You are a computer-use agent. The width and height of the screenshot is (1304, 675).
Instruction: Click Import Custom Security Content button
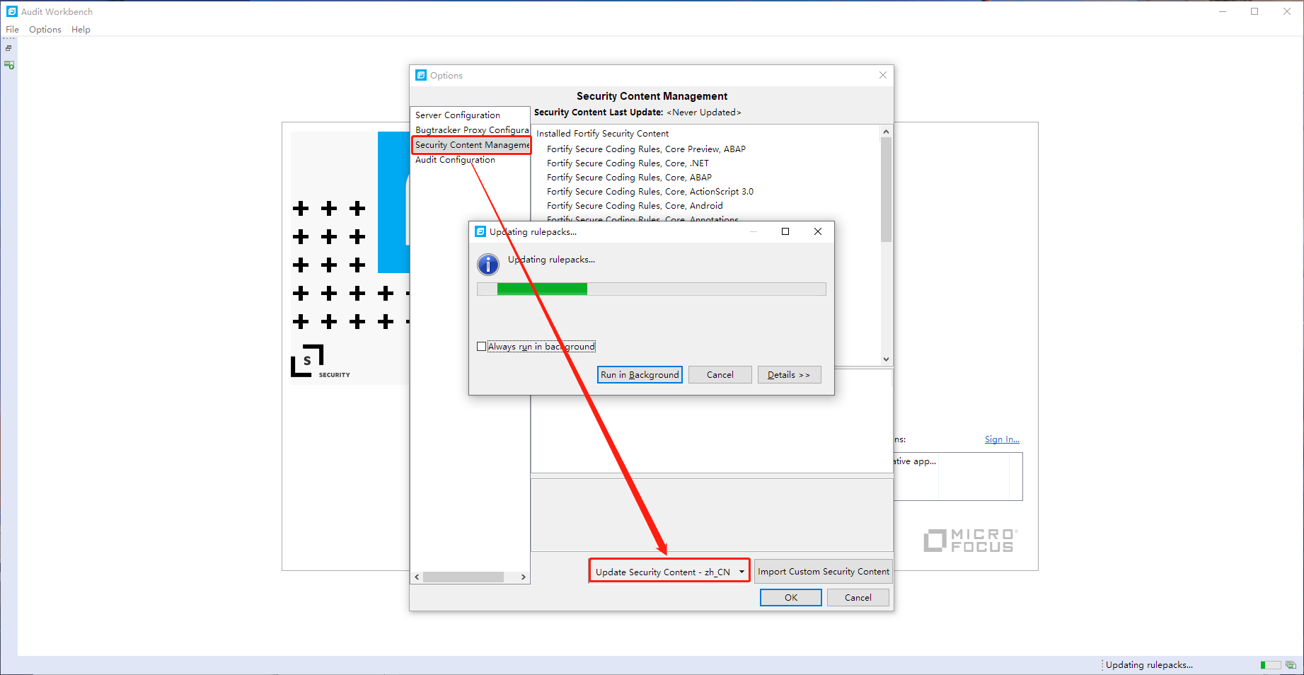824,572
